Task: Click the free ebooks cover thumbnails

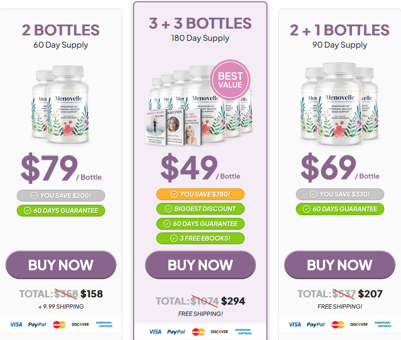Action: pos(174,128)
